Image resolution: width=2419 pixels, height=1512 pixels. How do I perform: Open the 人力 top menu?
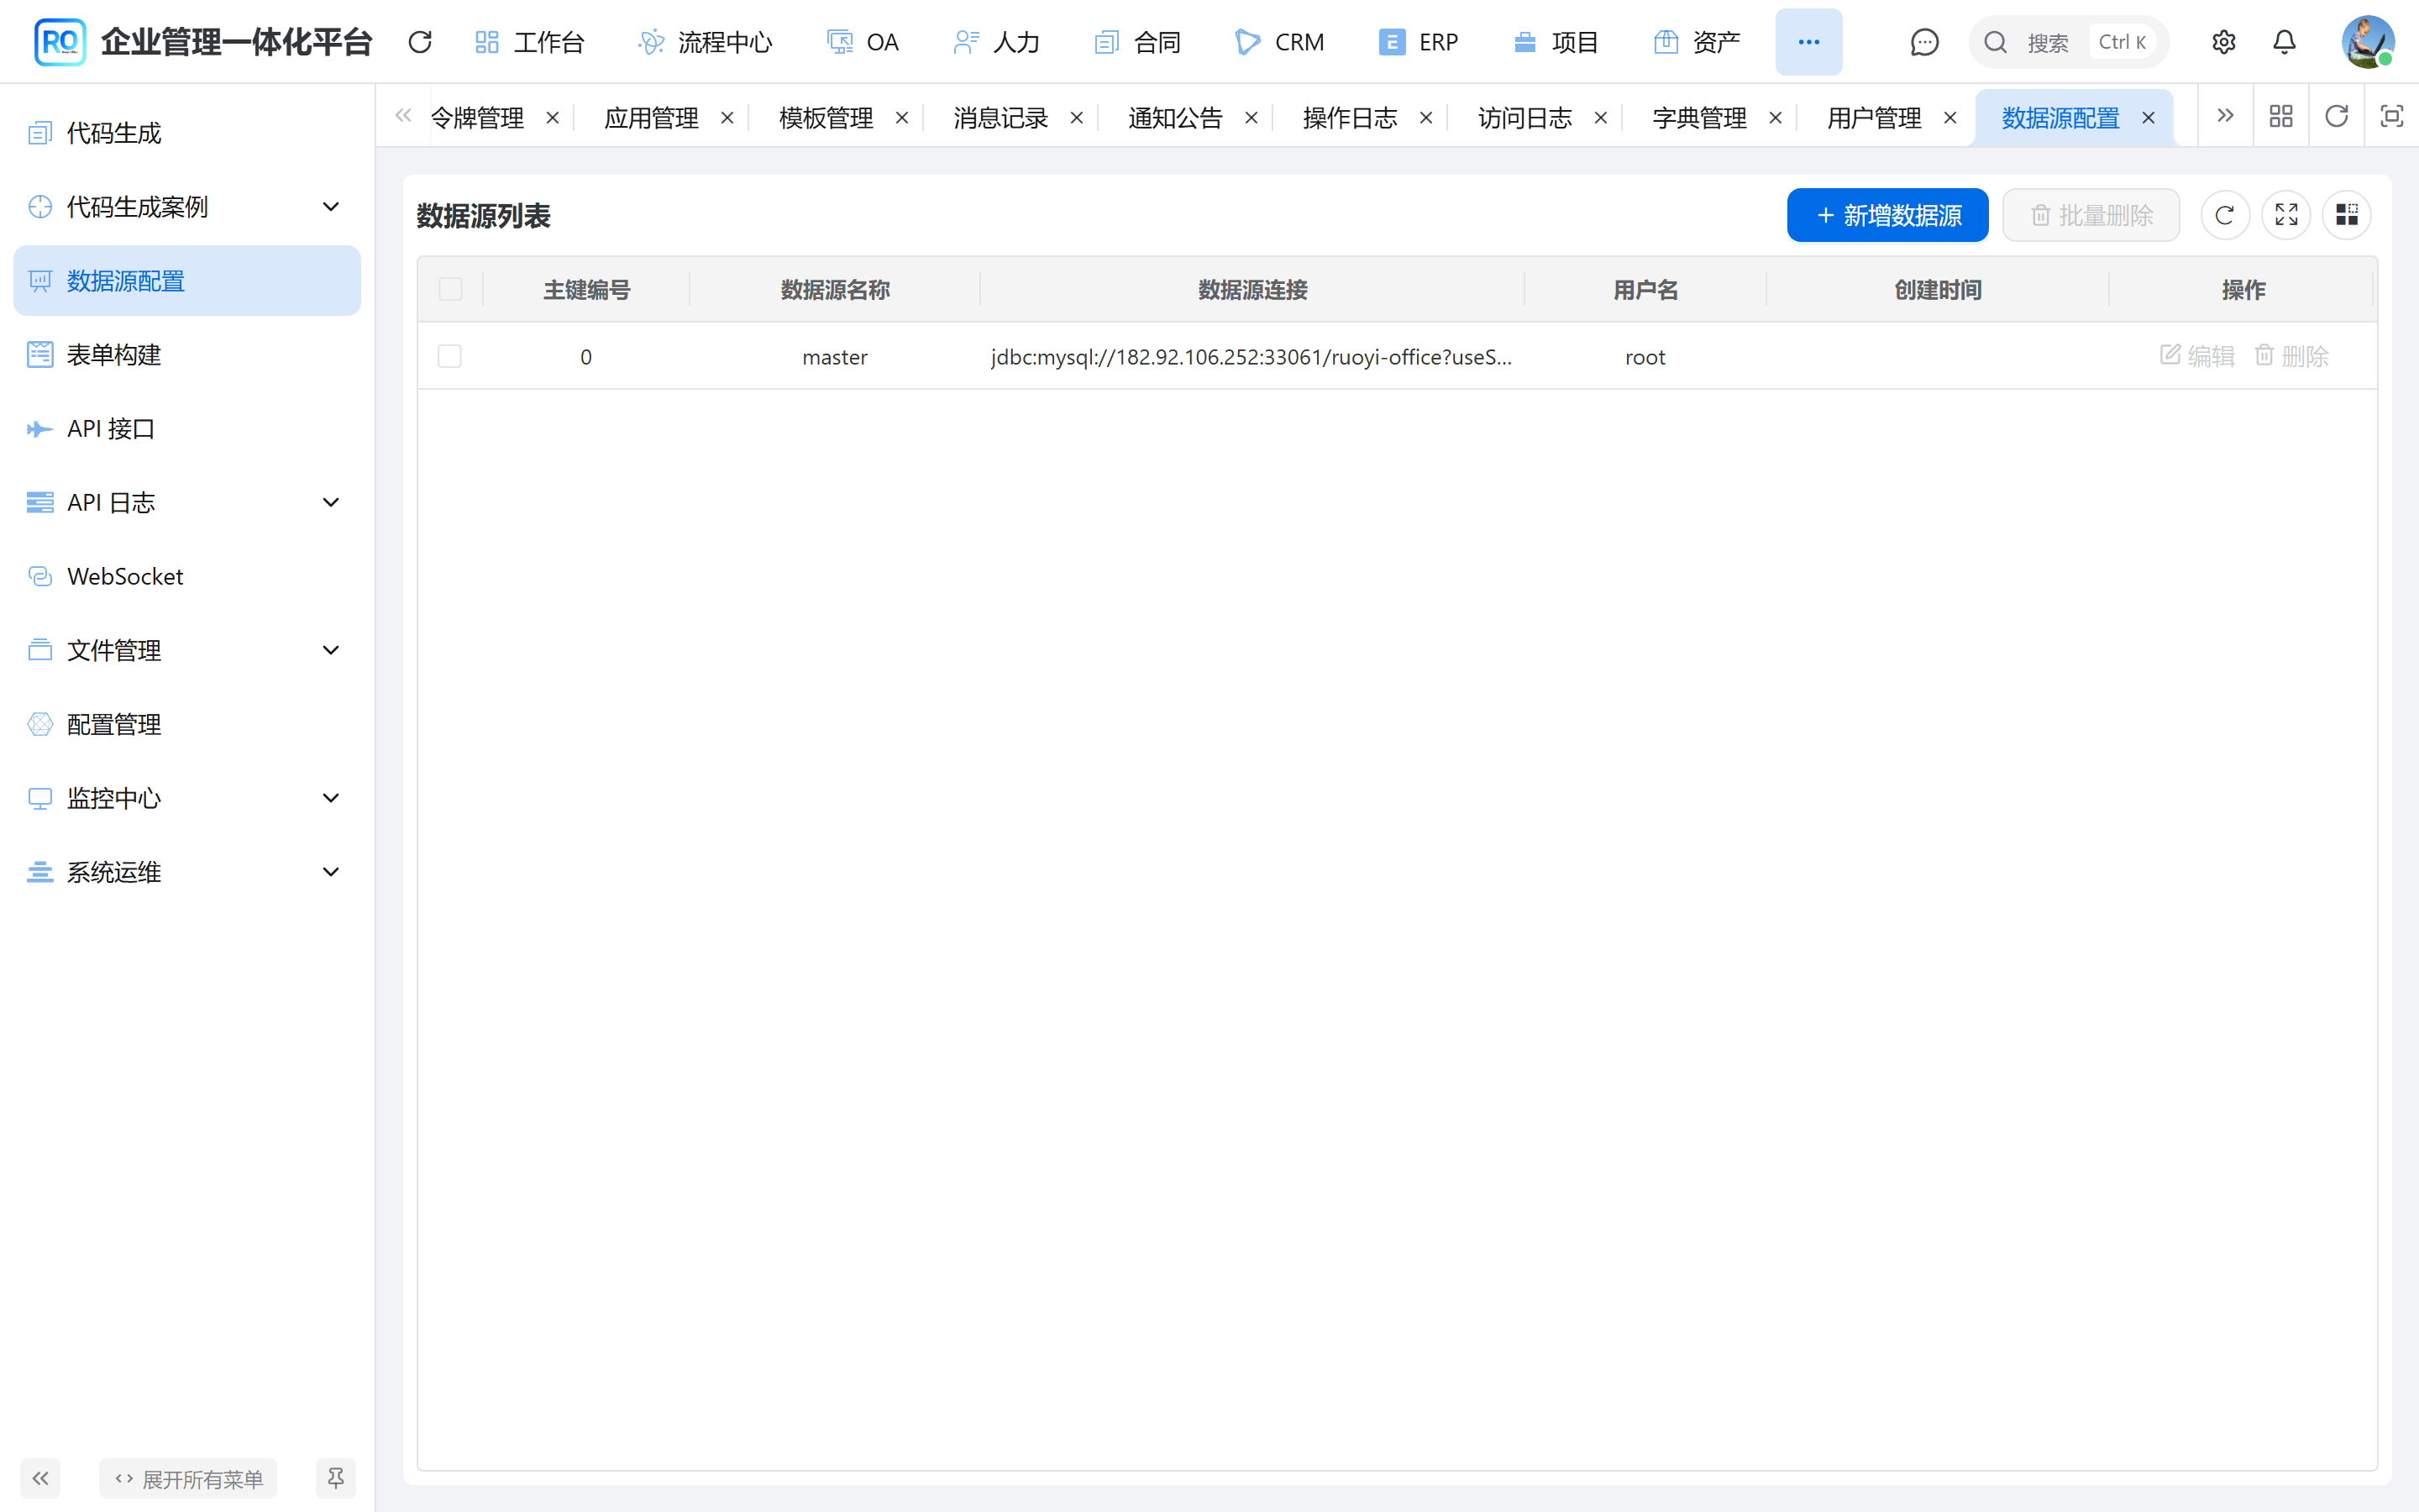[997, 42]
